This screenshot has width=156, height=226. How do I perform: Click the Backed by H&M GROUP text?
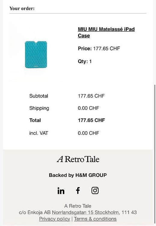tap(78, 175)
